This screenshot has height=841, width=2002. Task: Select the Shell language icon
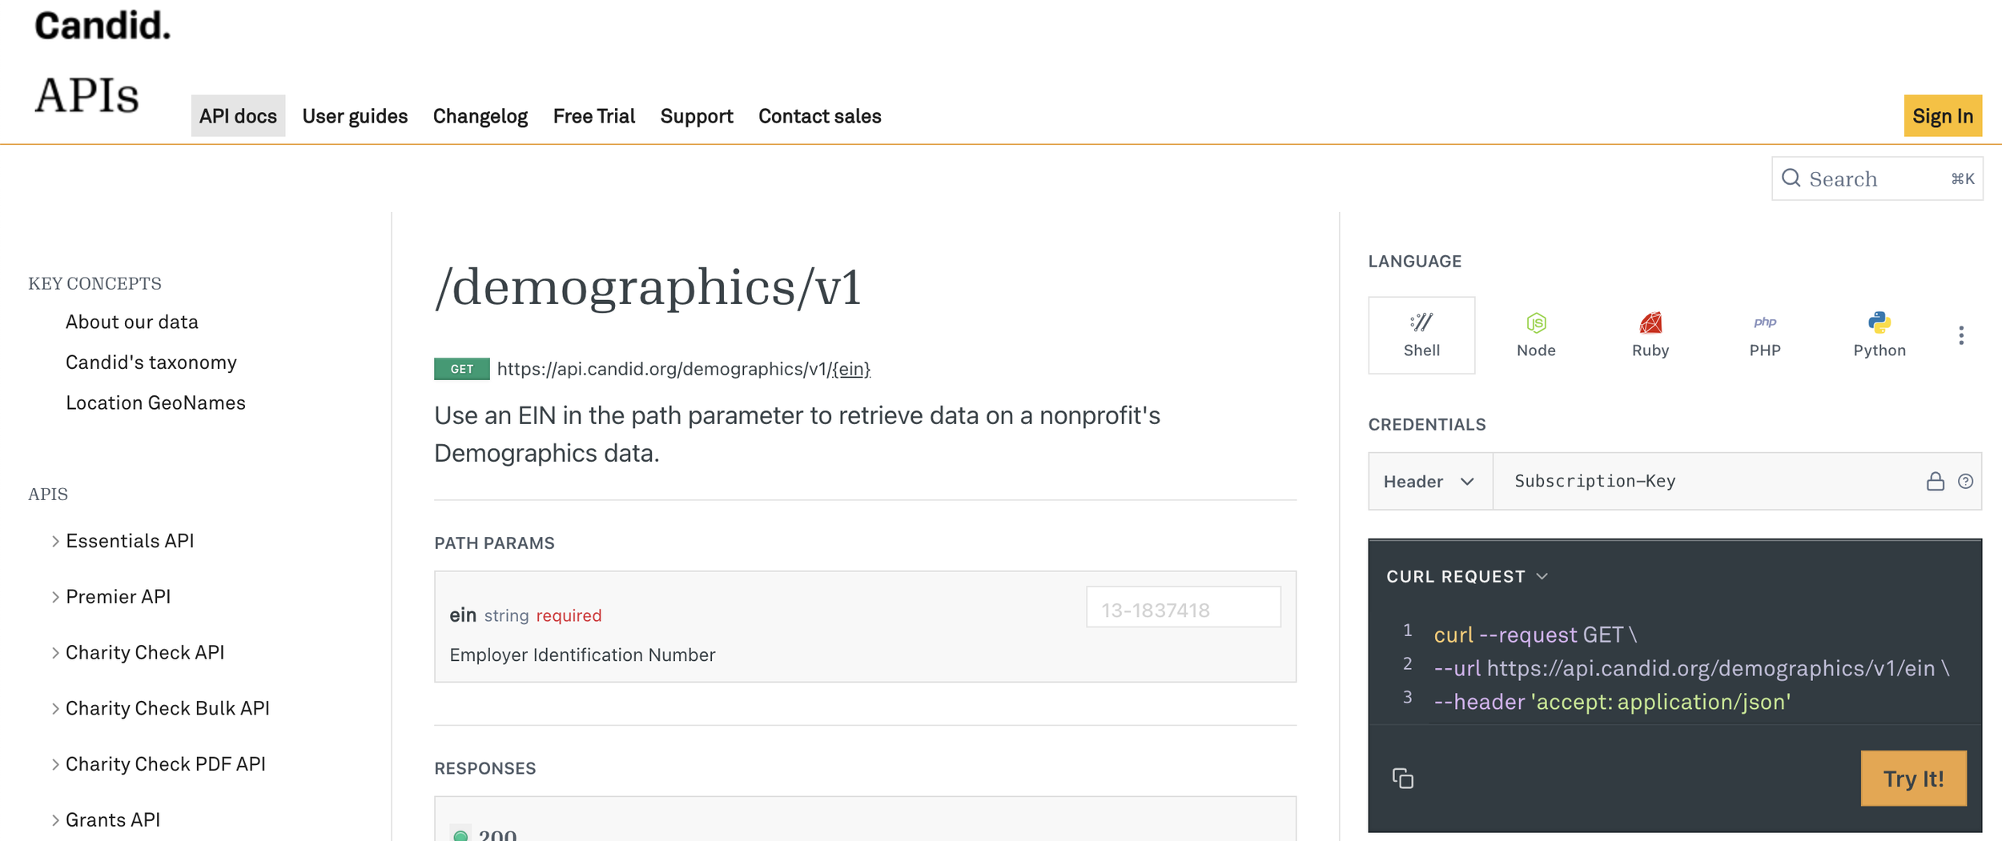pyautogui.click(x=1421, y=335)
